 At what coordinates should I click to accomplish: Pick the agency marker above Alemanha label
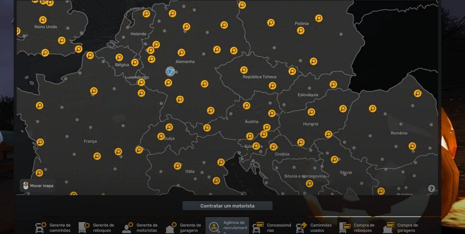[181, 52]
